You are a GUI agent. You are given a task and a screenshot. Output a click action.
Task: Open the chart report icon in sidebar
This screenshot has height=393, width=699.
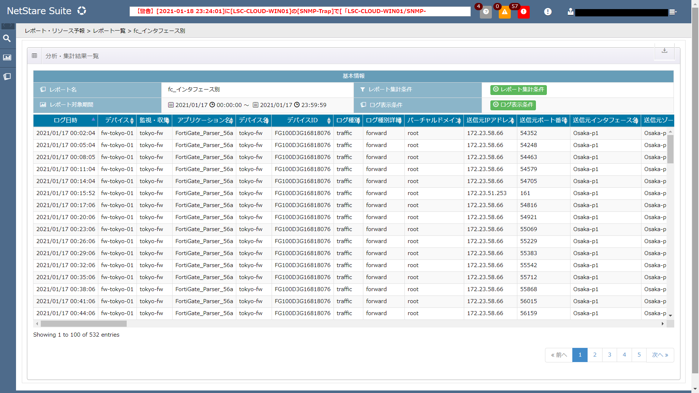point(7,57)
